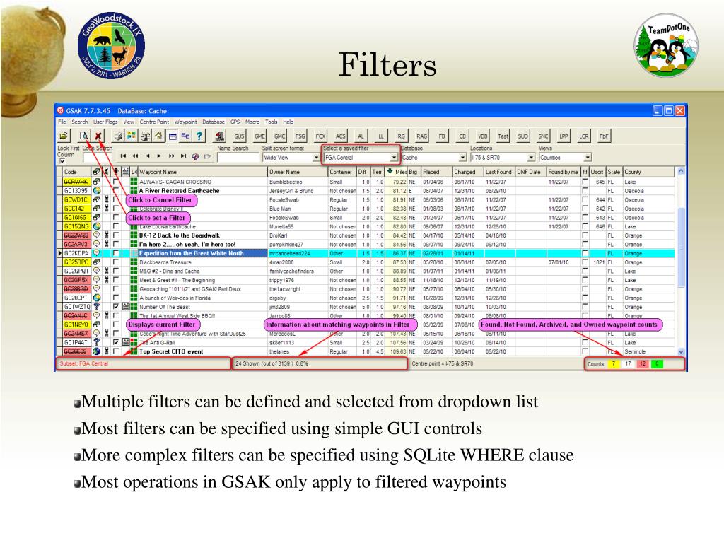
Task: Jump to last record navigation arrow
Action: pos(183,156)
